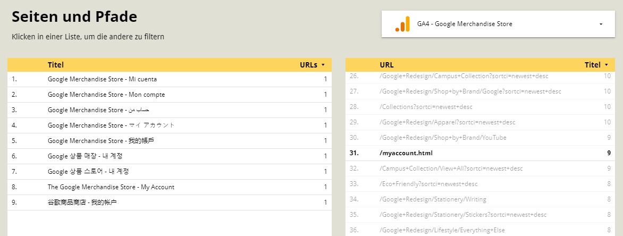Click the /myaccount.html URL row
The width and height of the screenshot is (623, 236).
tap(406, 153)
